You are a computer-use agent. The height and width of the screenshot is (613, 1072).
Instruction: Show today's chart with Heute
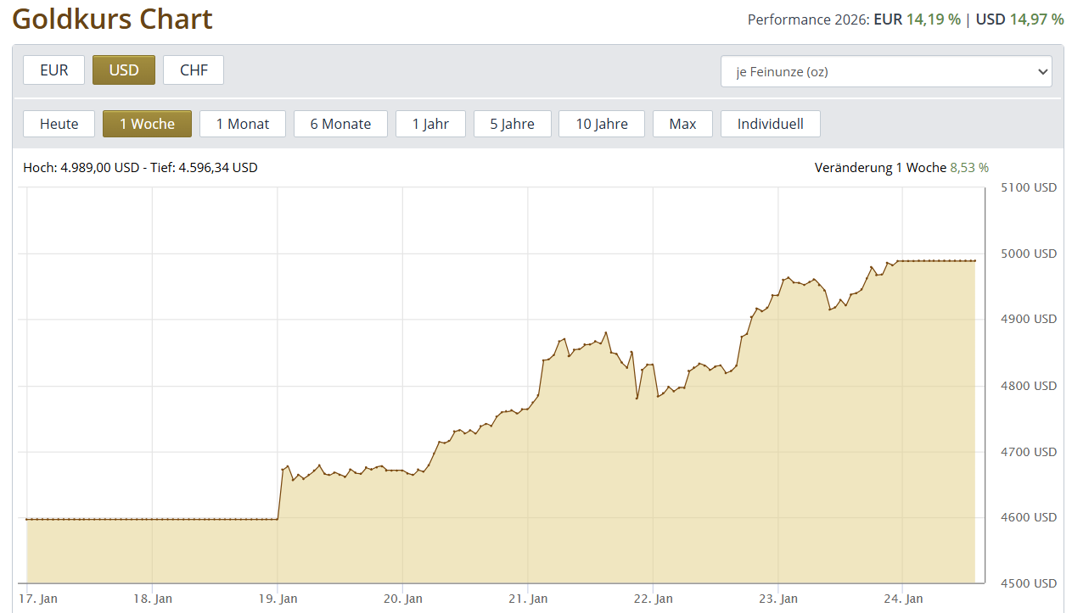tap(59, 124)
